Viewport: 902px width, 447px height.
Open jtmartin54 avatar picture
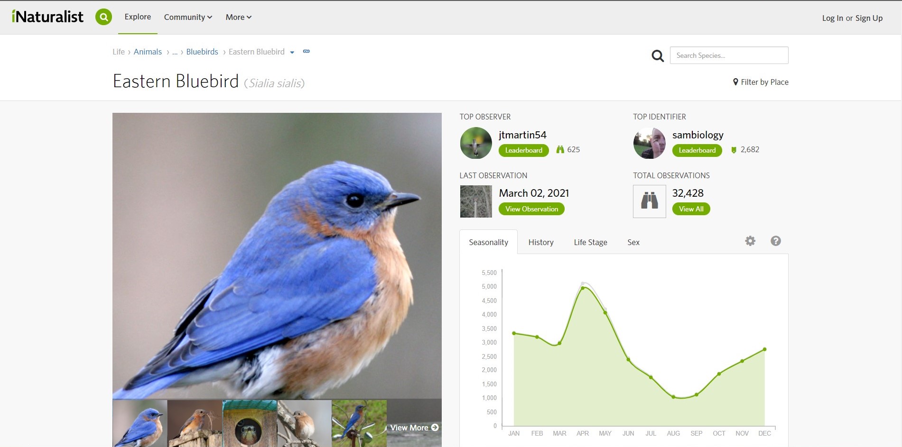tap(476, 143)
